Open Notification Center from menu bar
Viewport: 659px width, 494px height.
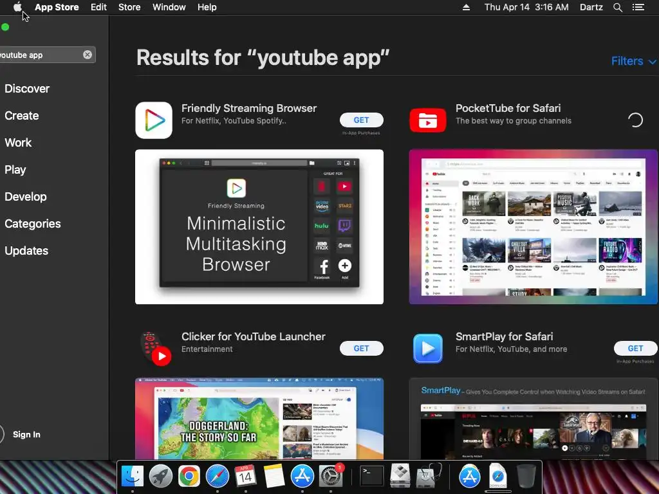(x=638, y=7)
